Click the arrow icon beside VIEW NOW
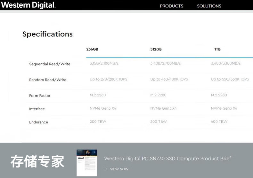Screen dimensions: 253x178 [x=106, y=169]
